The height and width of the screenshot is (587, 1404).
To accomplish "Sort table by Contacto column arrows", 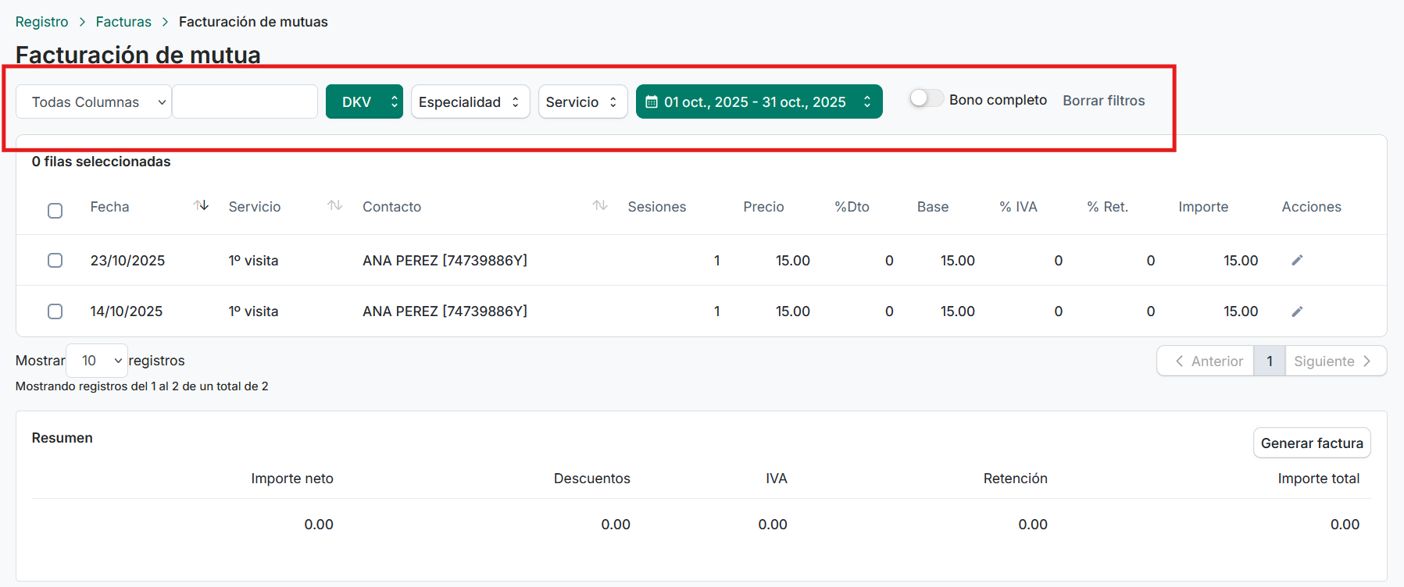I will 599,206.
